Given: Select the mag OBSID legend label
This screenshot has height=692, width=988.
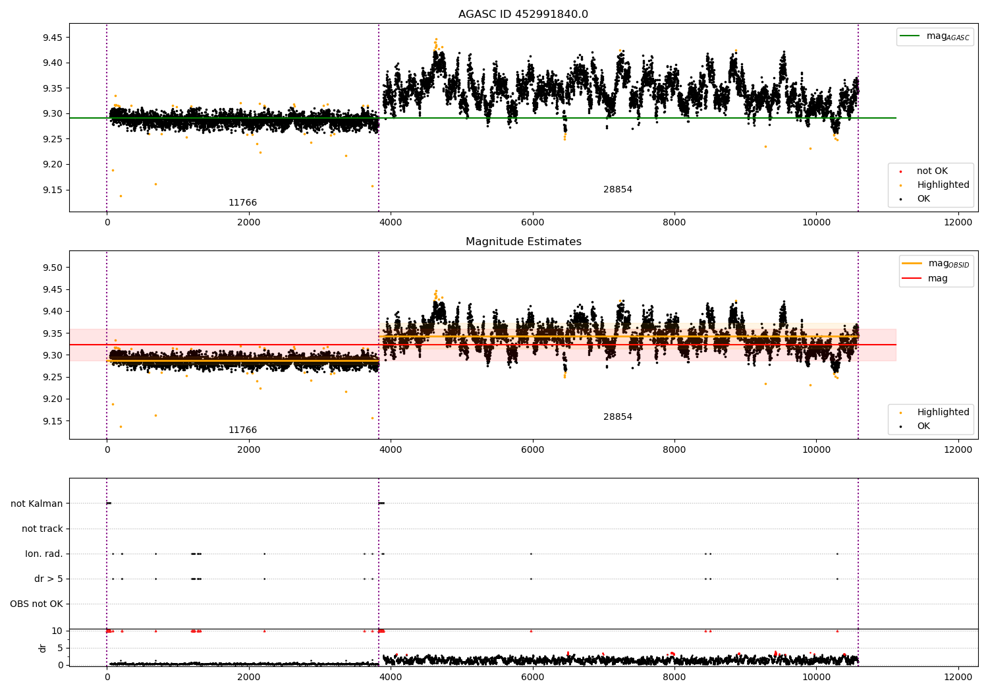Looking at the screenshot, I should [949, 264].
